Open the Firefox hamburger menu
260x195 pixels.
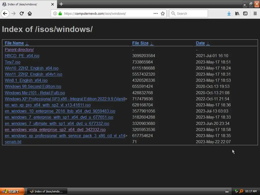click(x=255, y=13)
